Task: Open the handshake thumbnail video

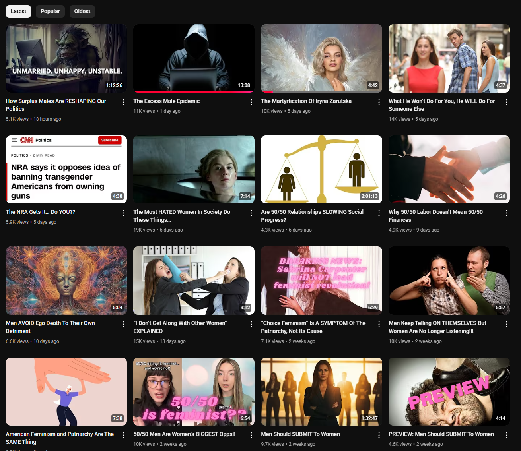Action: coord(449,169)
